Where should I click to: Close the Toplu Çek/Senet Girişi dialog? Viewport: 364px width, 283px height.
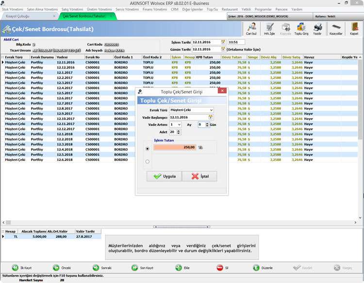coord(222,91)
